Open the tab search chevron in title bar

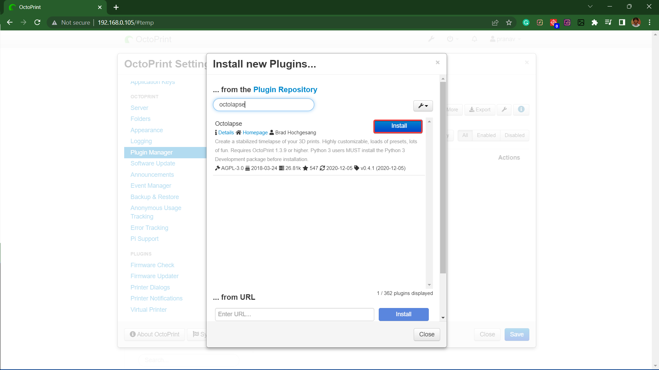click(x=590, y=7)
